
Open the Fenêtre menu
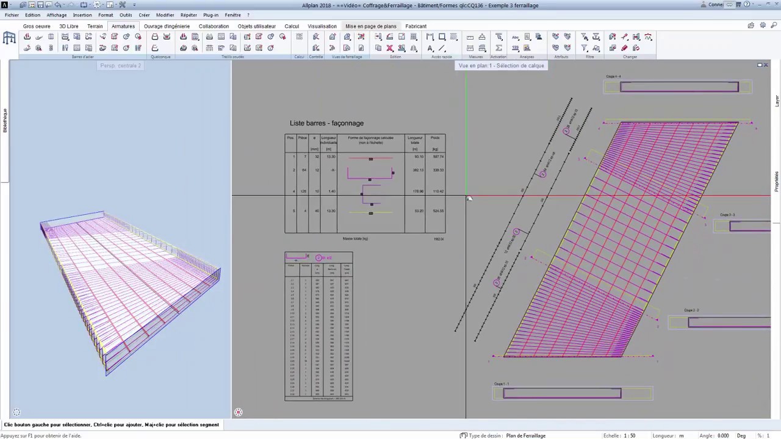coord(232,15)
